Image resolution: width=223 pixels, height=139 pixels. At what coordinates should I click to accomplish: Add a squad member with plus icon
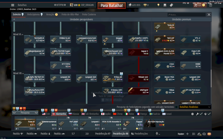pyautogui.click(x=187, y=134)
